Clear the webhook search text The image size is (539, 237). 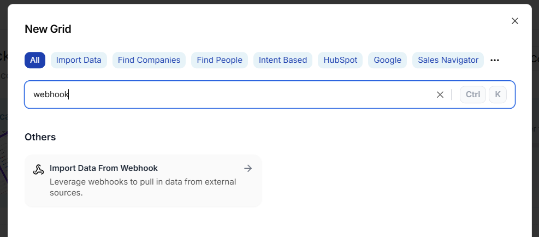point(440,94)
